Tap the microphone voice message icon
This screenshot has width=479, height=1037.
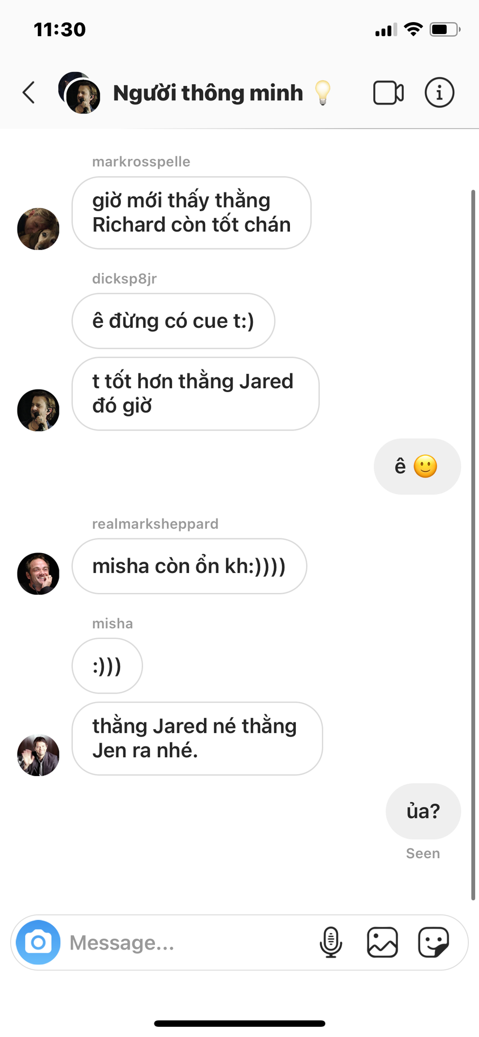(x=330, y=942)
